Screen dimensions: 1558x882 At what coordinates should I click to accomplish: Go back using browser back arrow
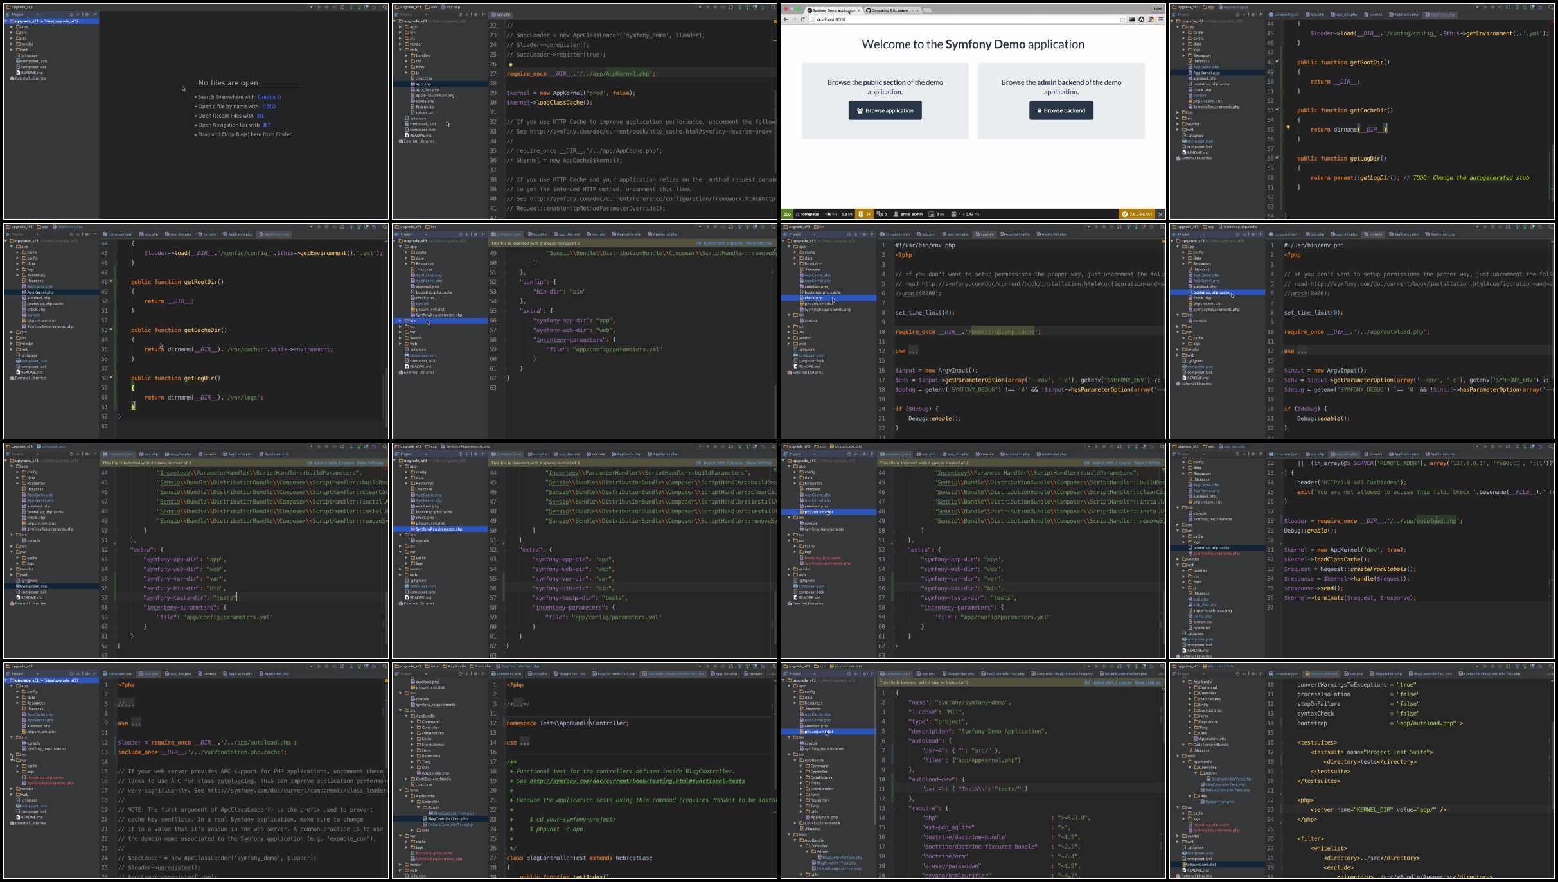786,19
